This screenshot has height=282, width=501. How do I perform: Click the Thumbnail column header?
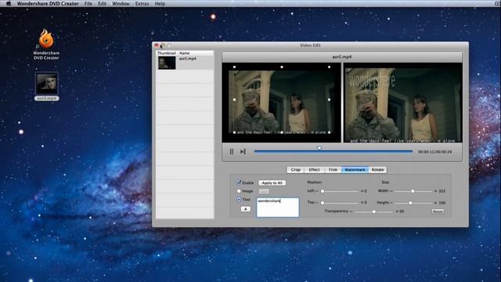click(167, 53)
